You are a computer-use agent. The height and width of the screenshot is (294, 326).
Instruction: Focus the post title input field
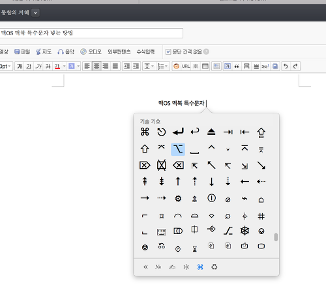(x=91, y=33)
